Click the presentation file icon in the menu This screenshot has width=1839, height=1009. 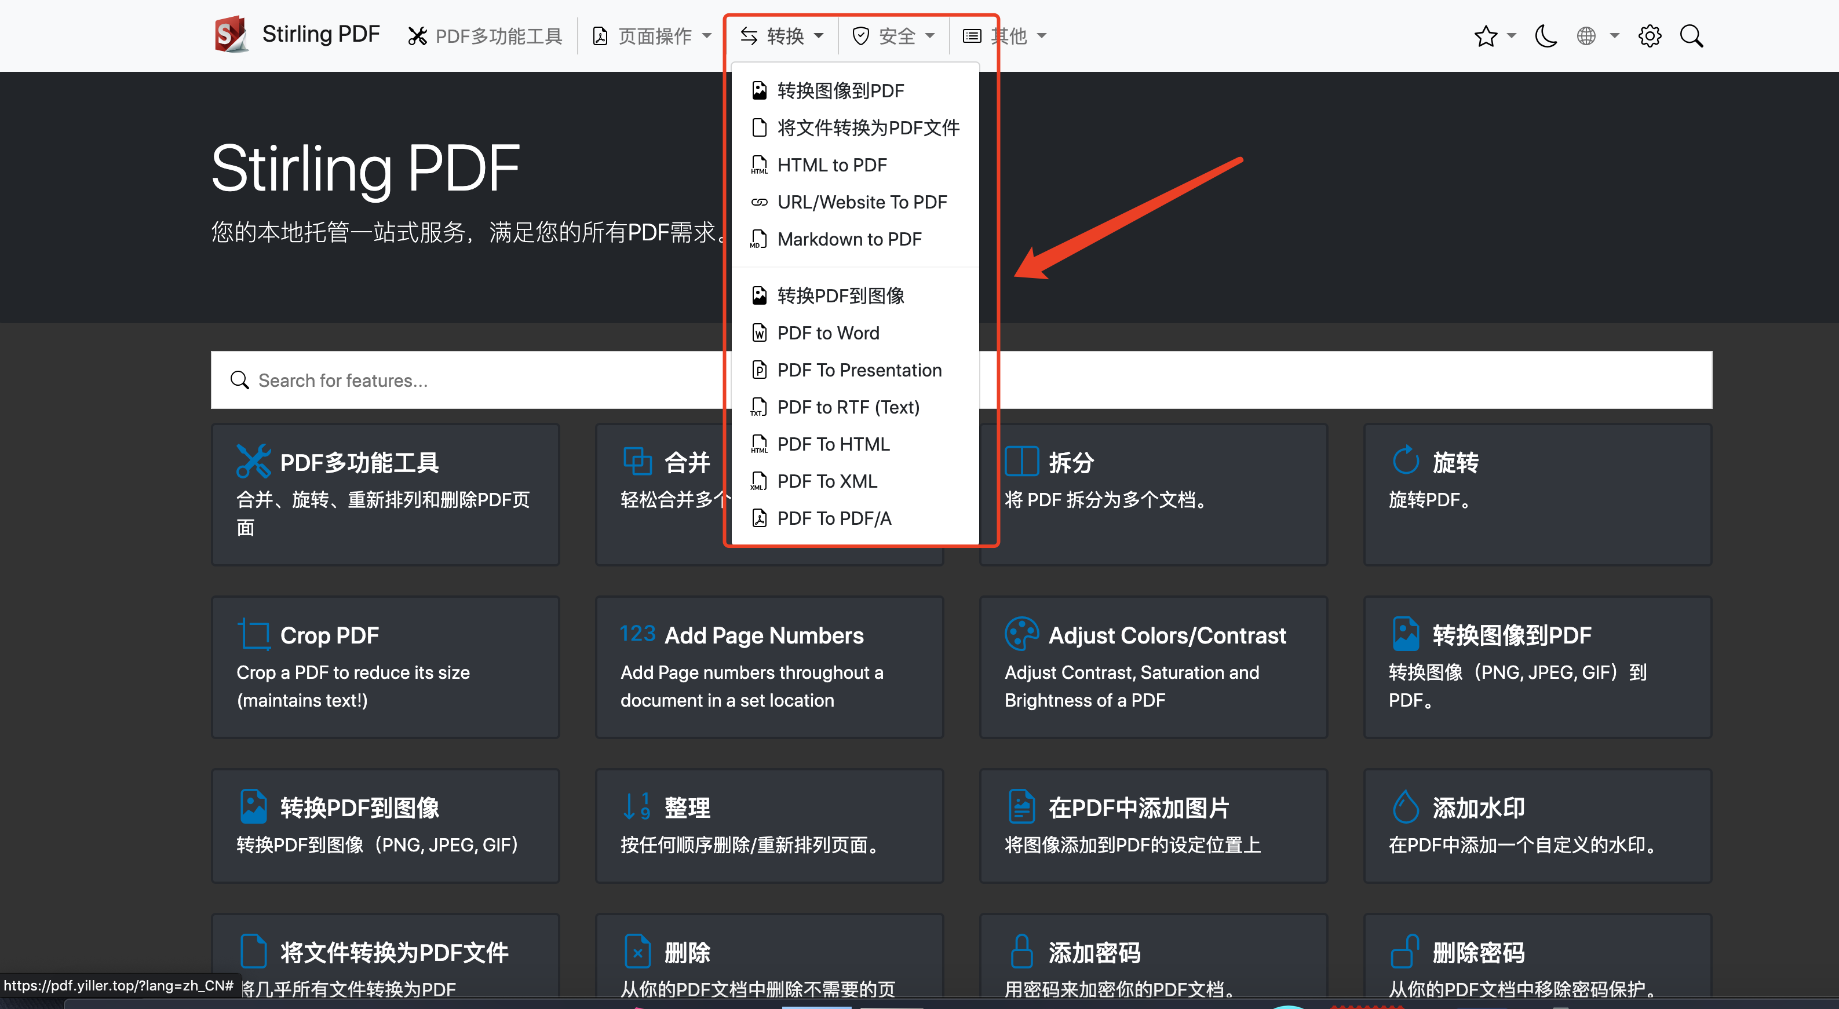760,370
